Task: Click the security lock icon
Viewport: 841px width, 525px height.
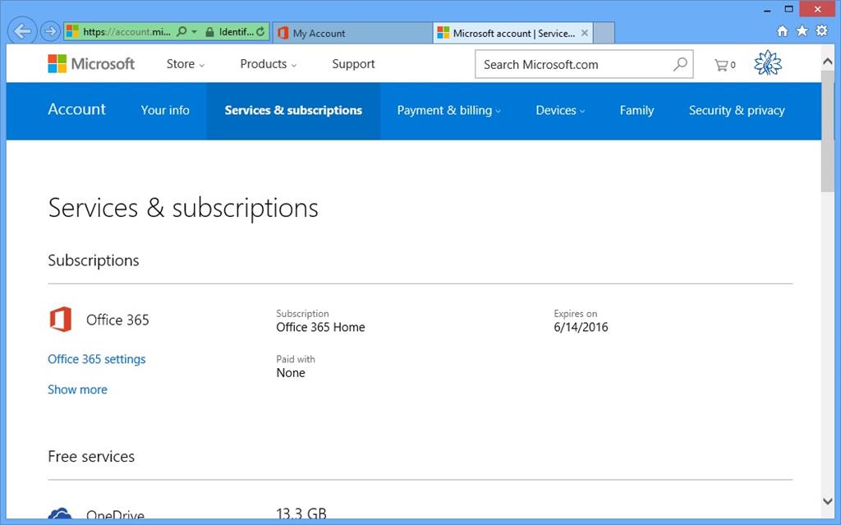Action: coord(209,32)
